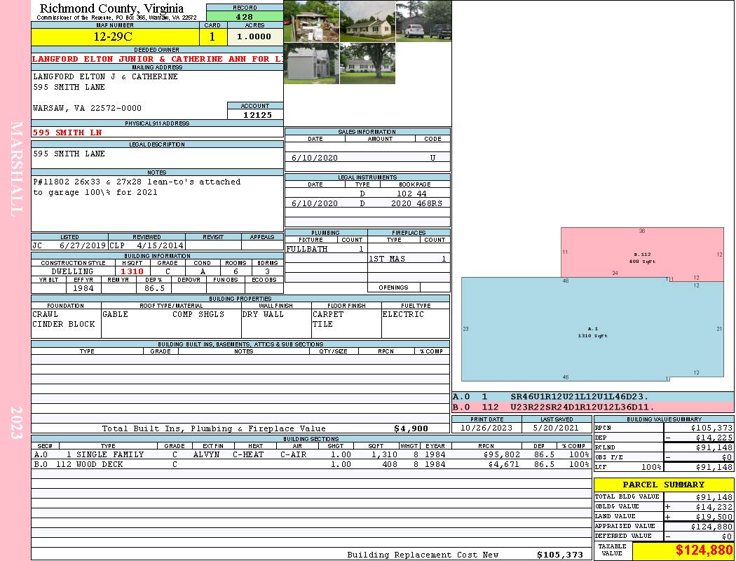736x561 pixels.
Task: Click the map number 12-29C
Action: [x=113, y=36]
